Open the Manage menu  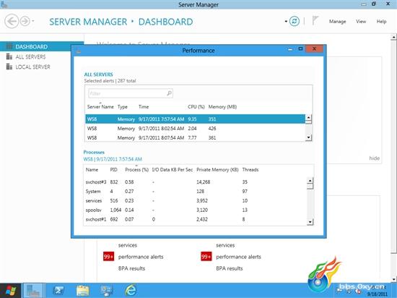click(338, 22)
